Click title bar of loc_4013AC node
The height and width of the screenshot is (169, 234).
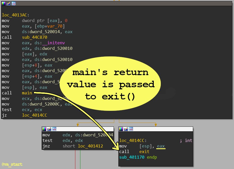117,4
